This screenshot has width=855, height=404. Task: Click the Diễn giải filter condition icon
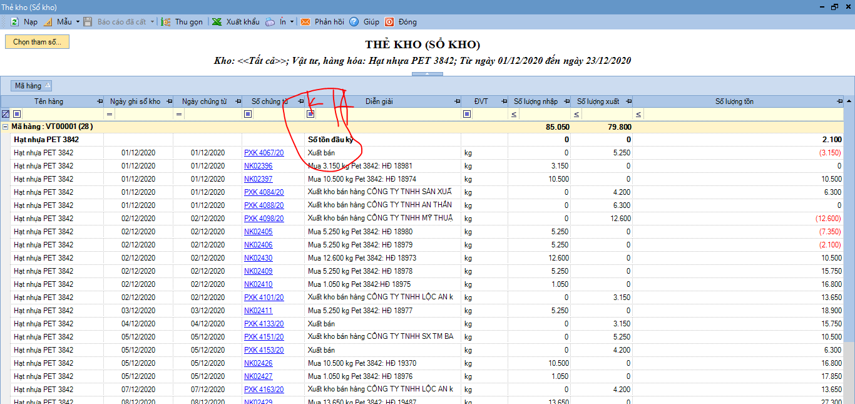point(310,114)
